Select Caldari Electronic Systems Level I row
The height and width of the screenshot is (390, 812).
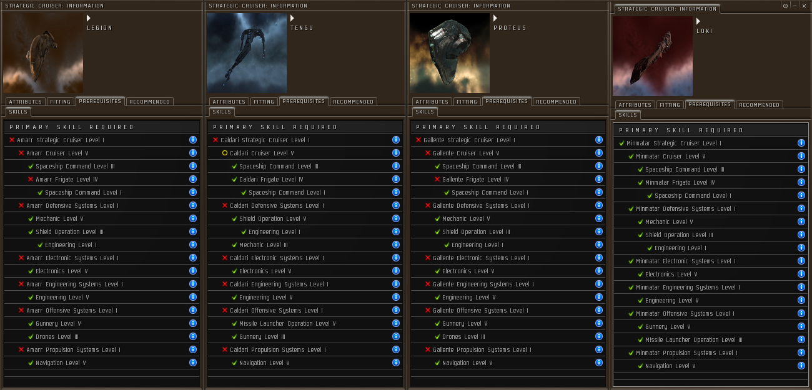(x=305, y=258)
